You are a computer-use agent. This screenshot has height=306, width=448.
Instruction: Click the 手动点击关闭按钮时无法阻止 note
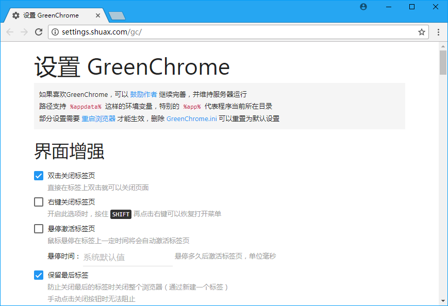(x=91, y=299)
